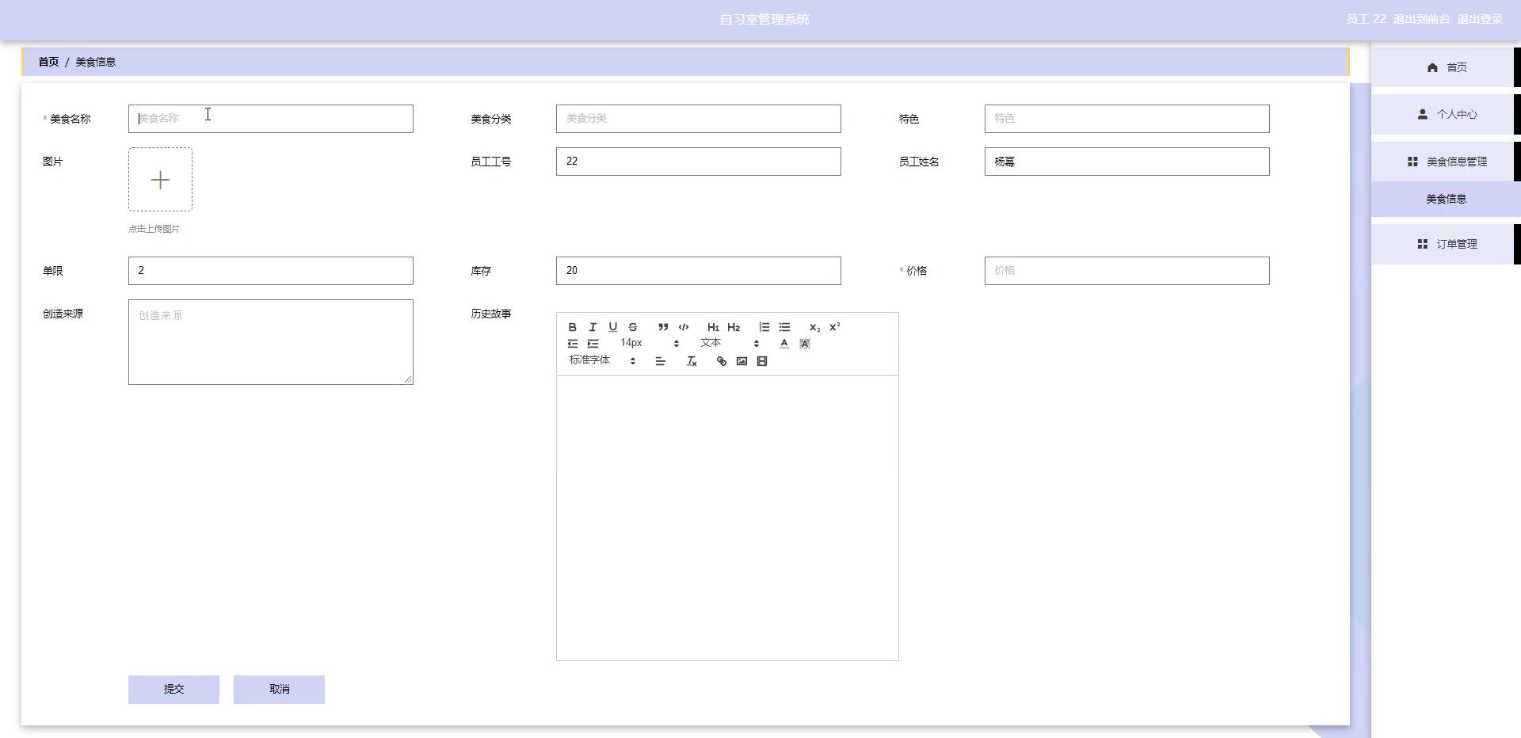Screen dimensions: 1521x738
Task: Focus the 价格 input field
Action: point(1126,271)
